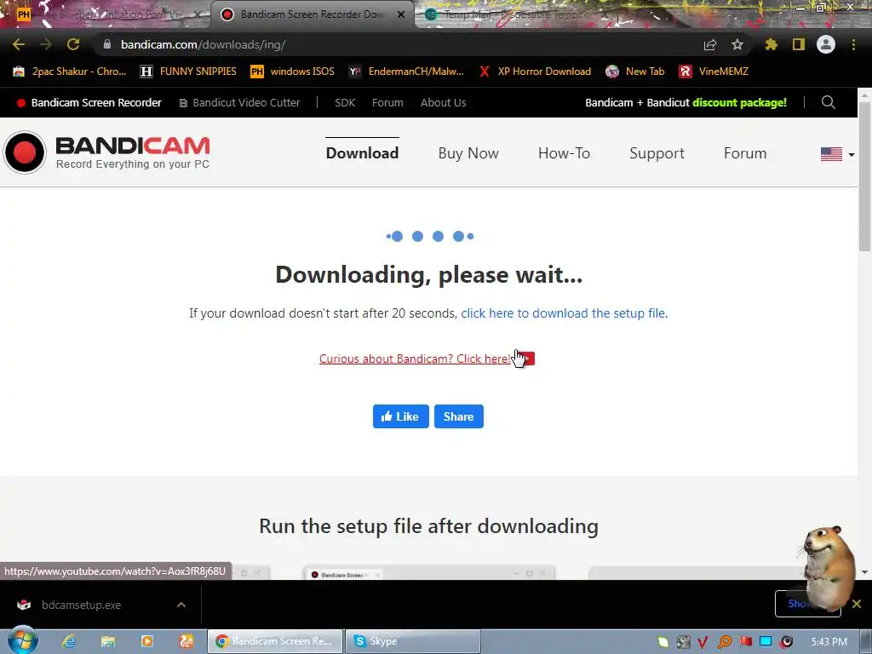
Task: Click the view site information lock icon
Action: click(107, 44)
